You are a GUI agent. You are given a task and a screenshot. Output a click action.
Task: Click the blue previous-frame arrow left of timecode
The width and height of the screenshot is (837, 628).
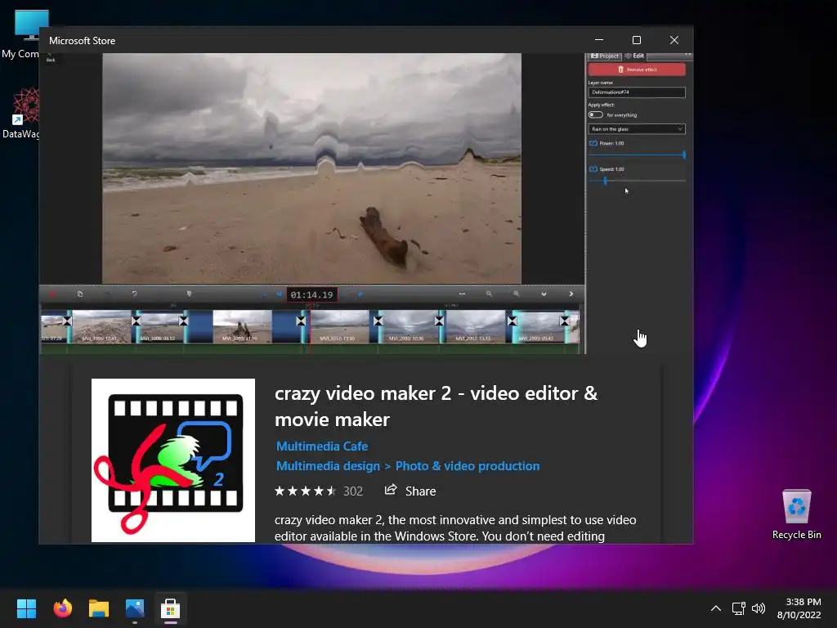tap(280, 294)
